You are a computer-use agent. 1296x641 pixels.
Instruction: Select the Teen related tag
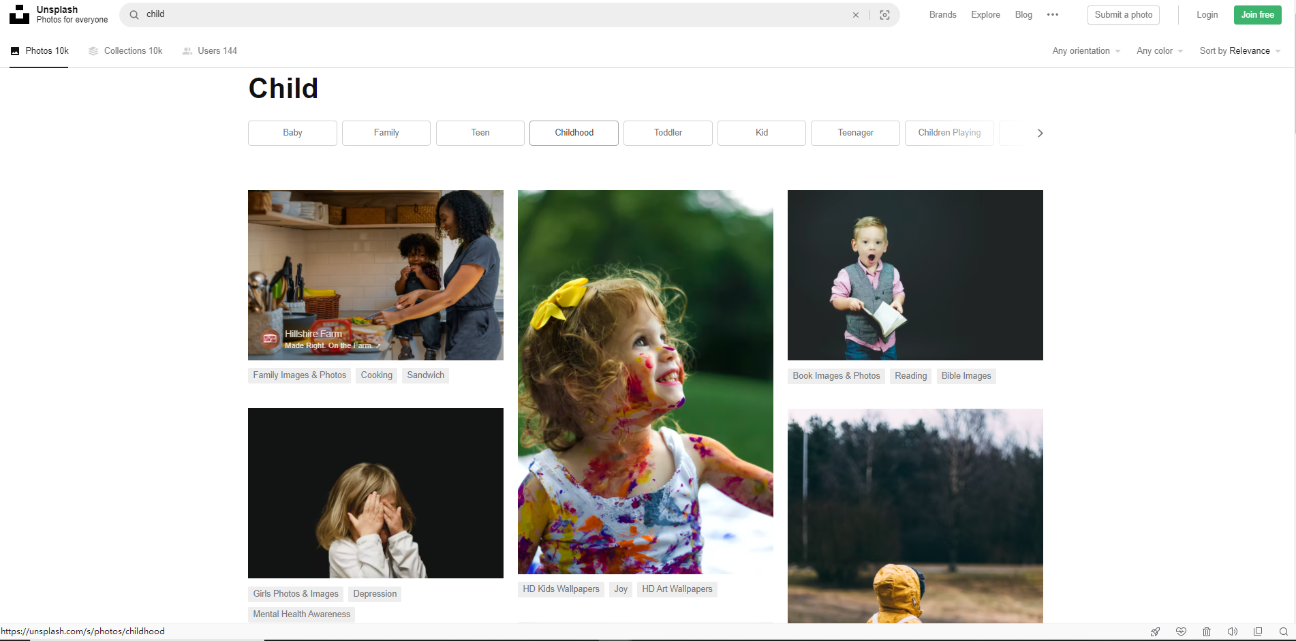pyautogui.click(x=480, y=133)
